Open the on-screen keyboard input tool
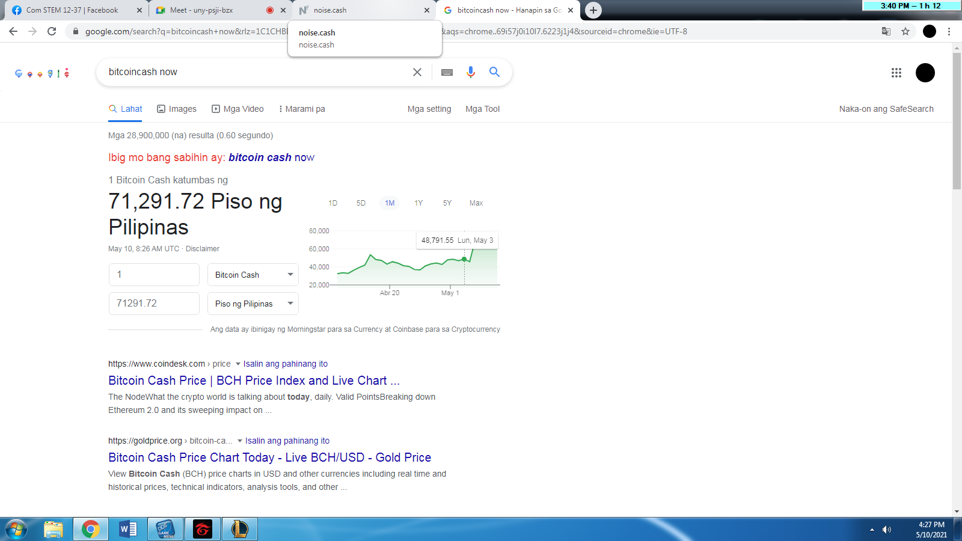The image size is (962, 541). tap(447, 72)
